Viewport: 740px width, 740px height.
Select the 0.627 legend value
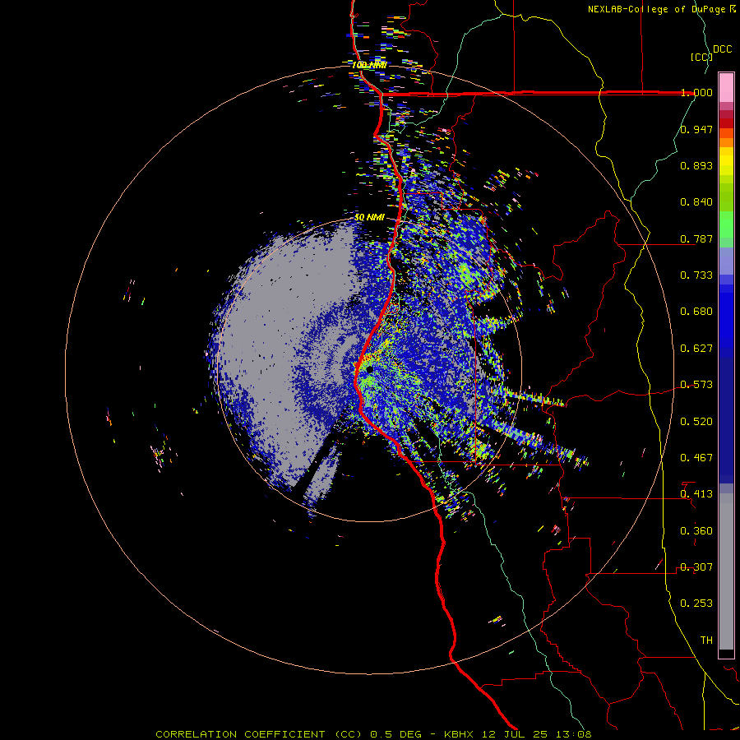696,349
